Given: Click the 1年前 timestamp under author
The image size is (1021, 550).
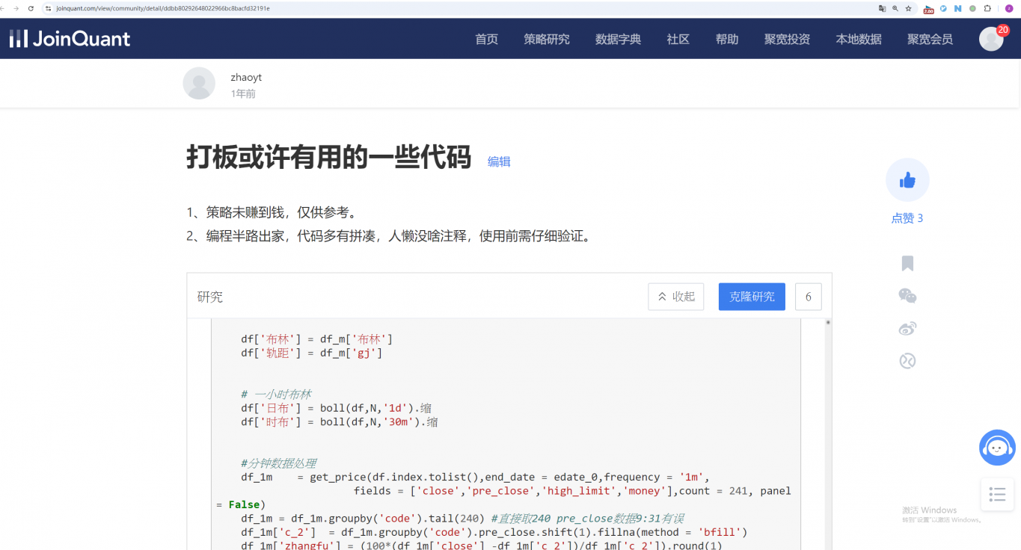Looking at the screenshot, I should pos(243,93).
